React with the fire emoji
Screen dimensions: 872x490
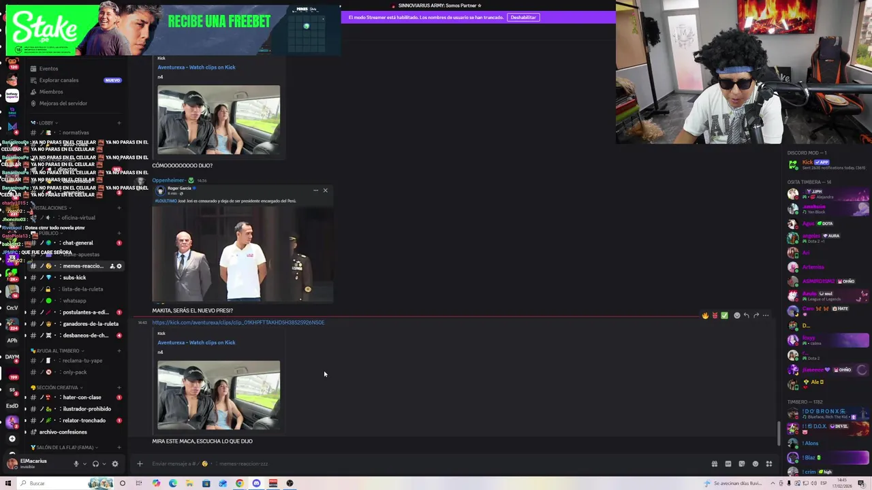[x=705, y=316]
